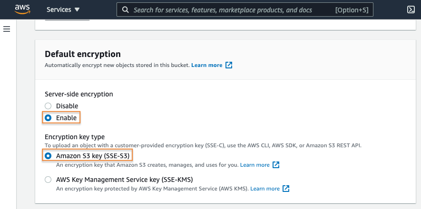
Task: Click the Services dropdown arrow
Action: click(77, 9)
